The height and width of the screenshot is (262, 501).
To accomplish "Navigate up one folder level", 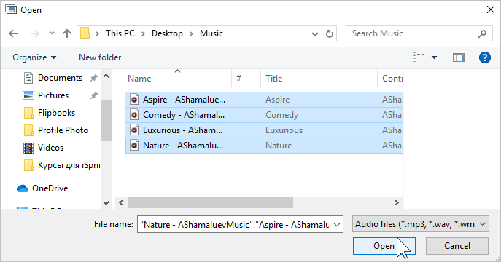I will click(67, 33).
